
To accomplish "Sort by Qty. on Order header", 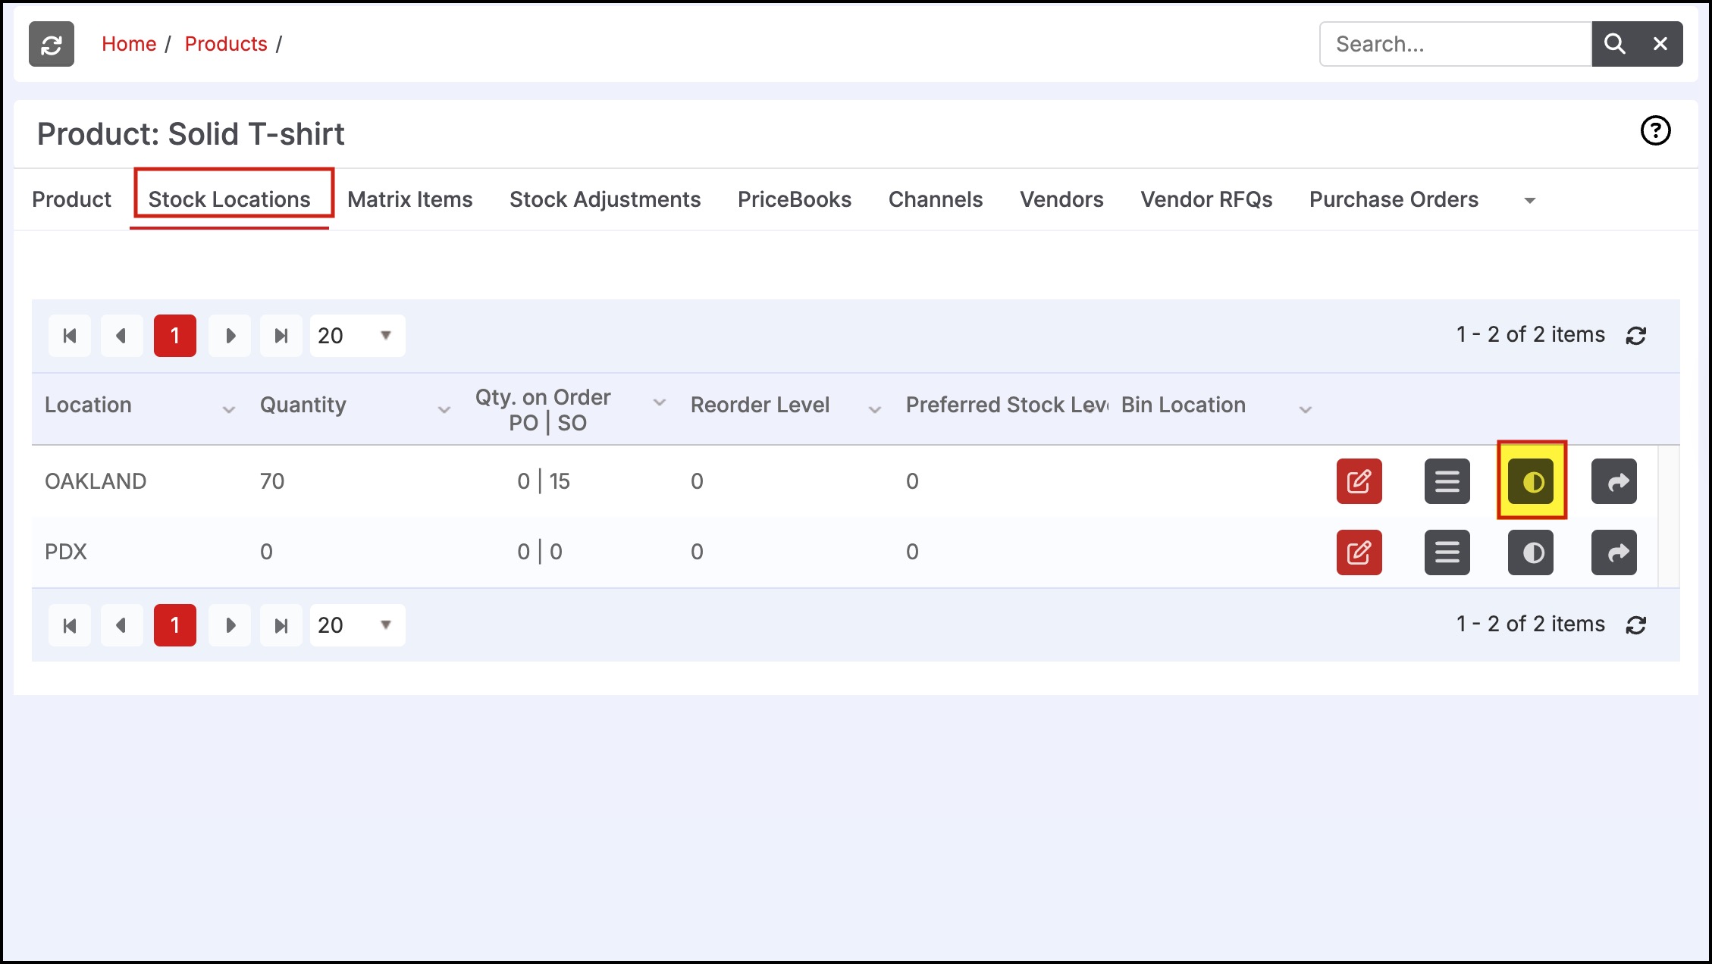I will (544, 409).
